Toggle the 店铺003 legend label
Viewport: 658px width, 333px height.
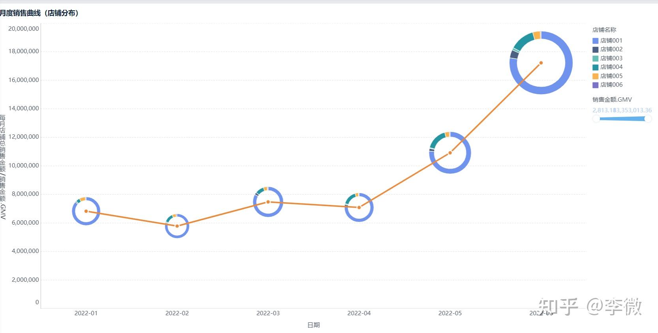click(x=611, y=58)
